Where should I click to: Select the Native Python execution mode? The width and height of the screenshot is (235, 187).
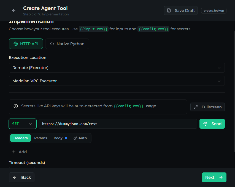coord(67,44)
